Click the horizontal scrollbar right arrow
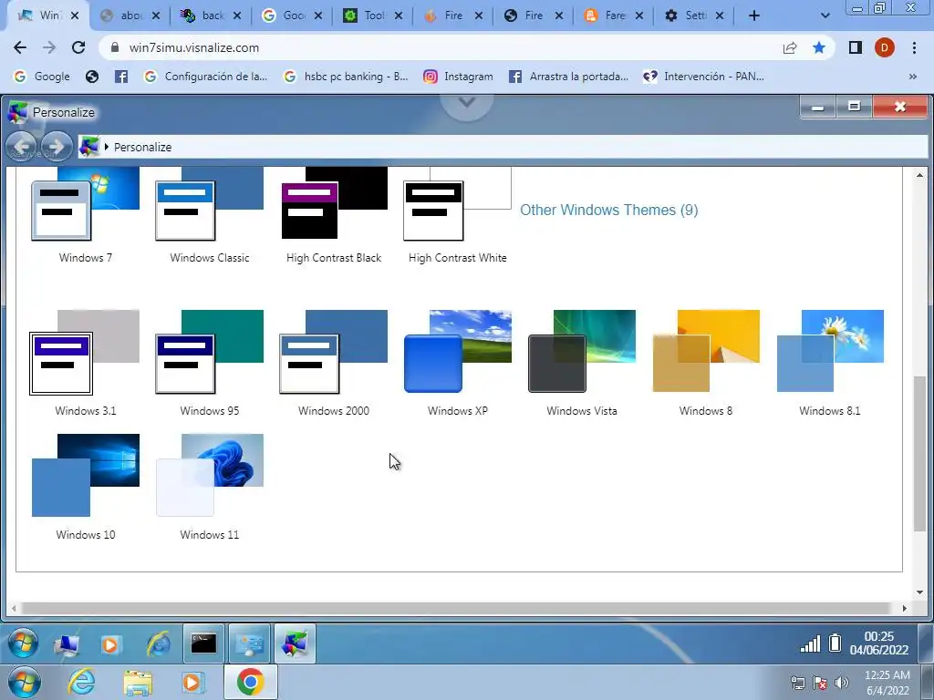 (904, 608)
